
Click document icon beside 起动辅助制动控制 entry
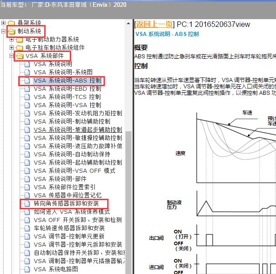coord(27,162)
